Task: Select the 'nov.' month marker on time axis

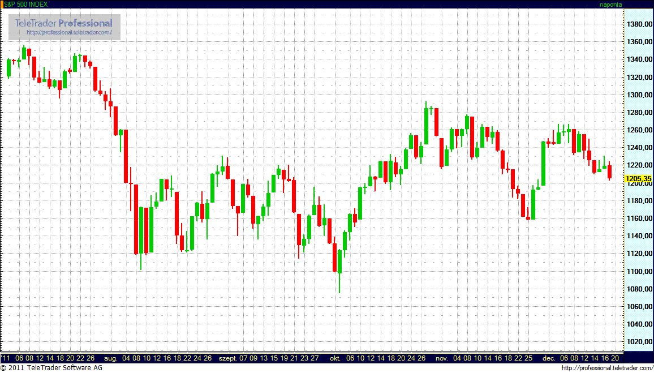Action: (x=441, y=358)
